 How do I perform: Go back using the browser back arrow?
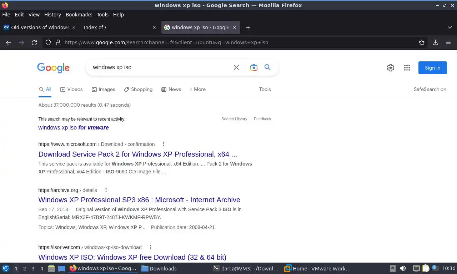click(x=9, y=42)
